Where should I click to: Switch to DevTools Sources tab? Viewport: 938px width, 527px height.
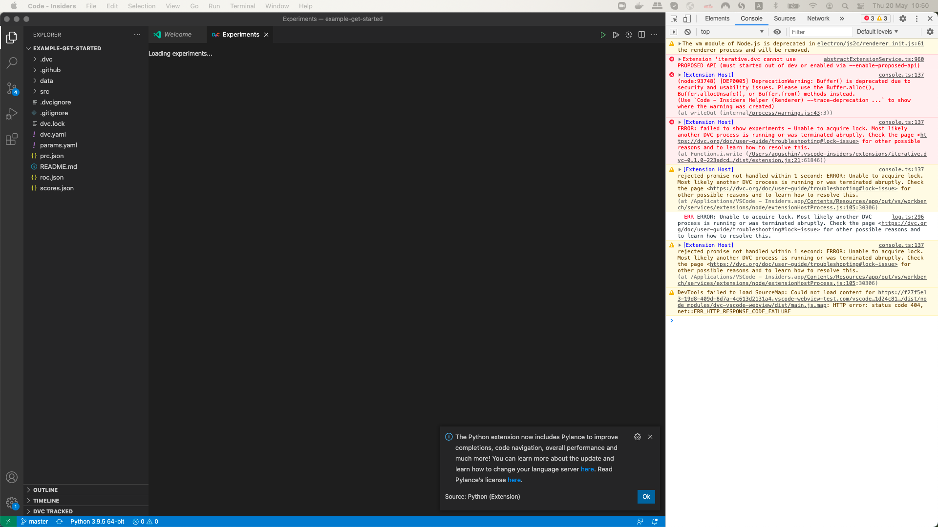click(785, 19)
